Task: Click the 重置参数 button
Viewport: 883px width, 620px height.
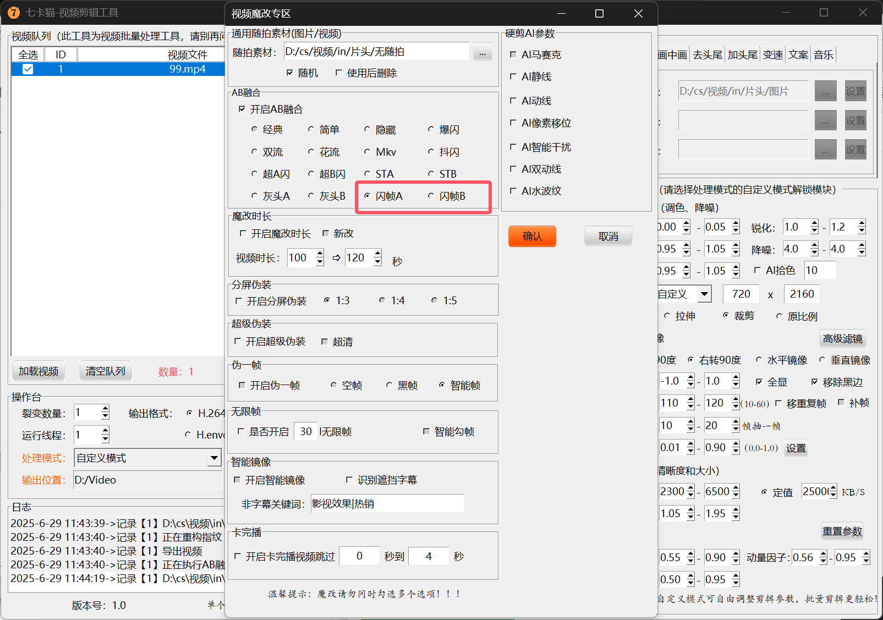Action: click(x=842, y=531)
